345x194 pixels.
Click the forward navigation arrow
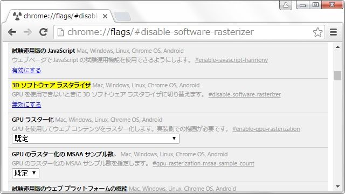click(27, 32)
